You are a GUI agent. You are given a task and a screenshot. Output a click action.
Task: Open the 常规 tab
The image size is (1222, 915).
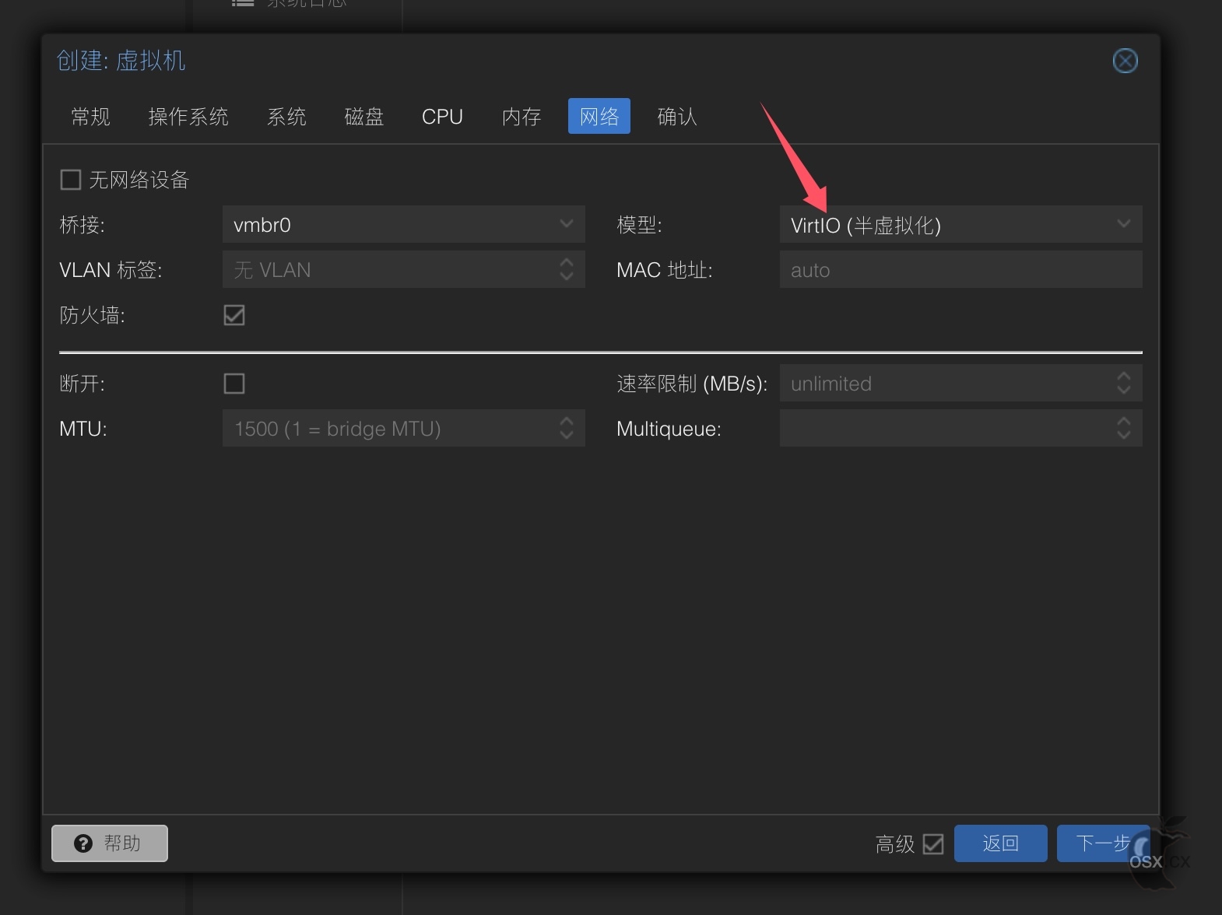(91, 117)
